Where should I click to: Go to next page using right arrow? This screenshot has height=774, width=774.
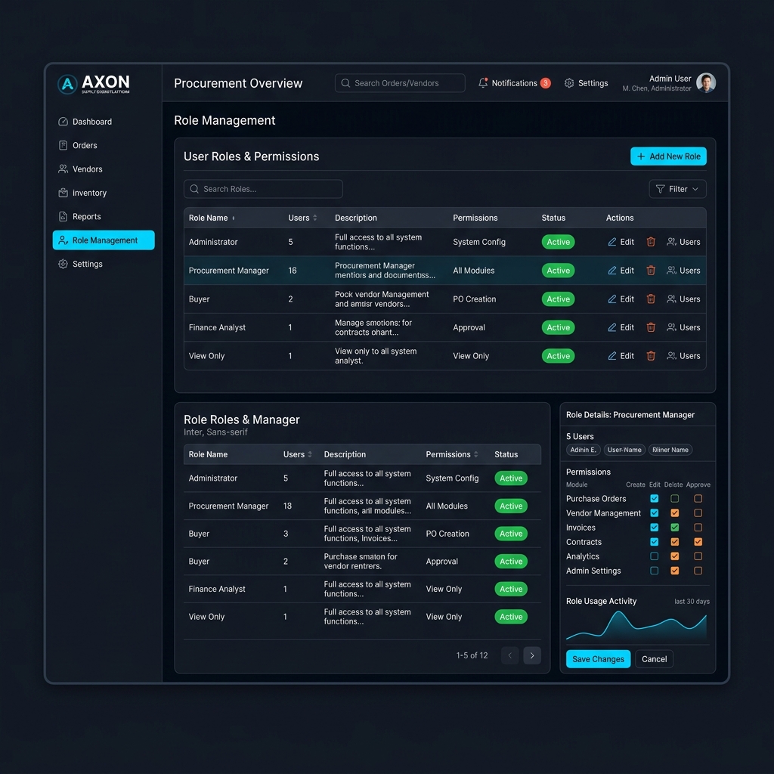(532, 655)
